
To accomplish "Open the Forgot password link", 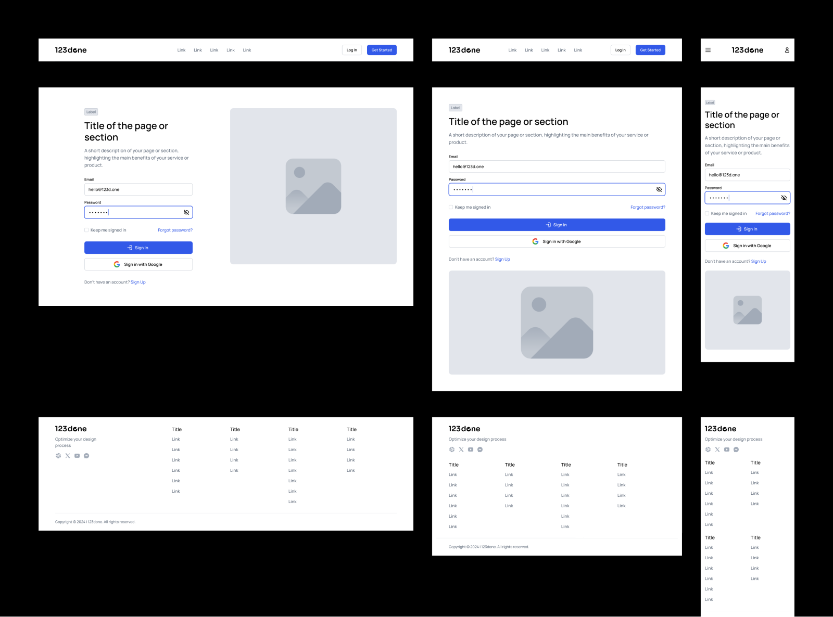I will [175, 229].
